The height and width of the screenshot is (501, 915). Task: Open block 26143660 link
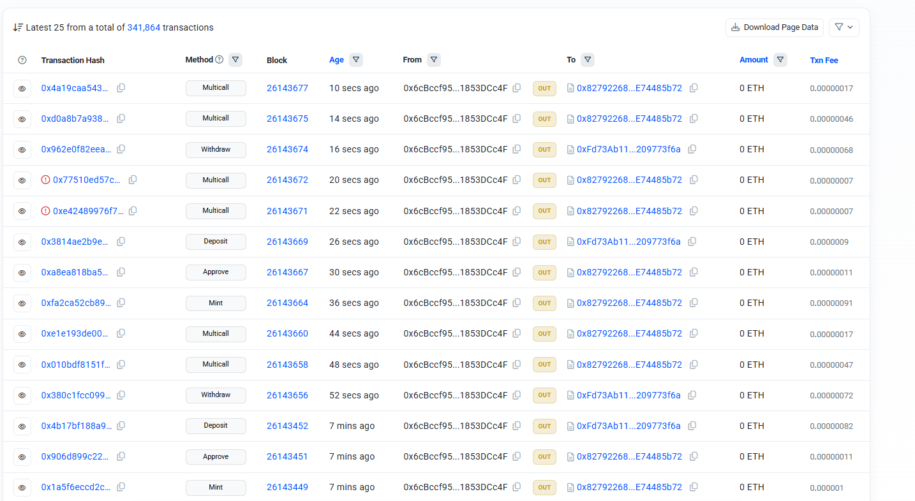tap(287, 333)
